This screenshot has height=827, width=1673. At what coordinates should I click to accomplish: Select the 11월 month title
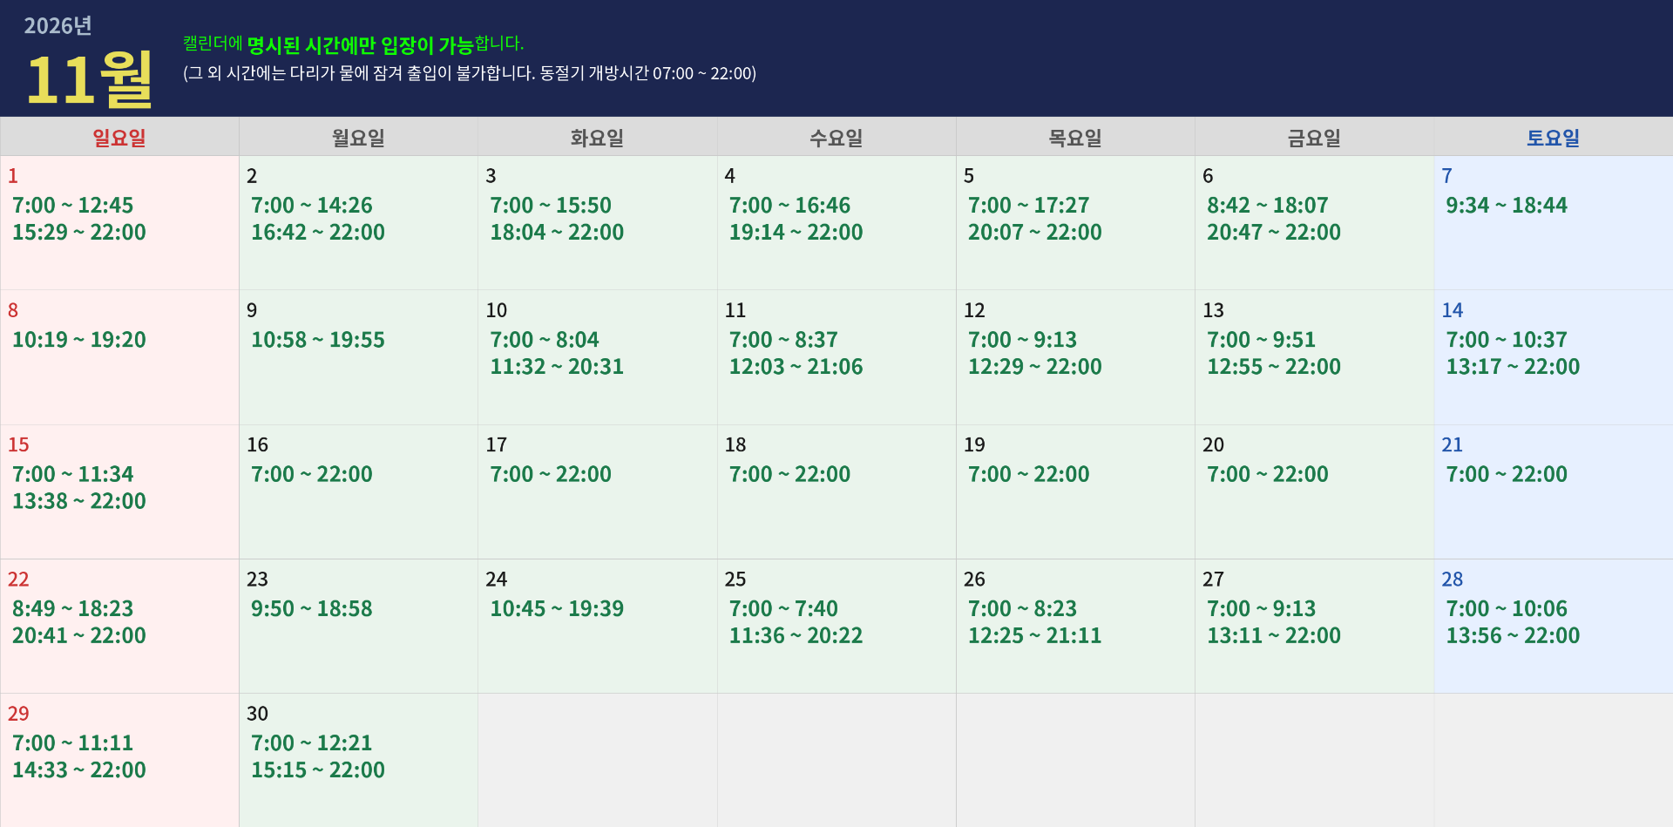tap(90, 80)
